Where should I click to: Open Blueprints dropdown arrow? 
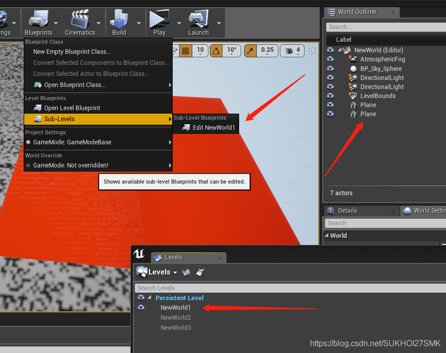[56, 23]
